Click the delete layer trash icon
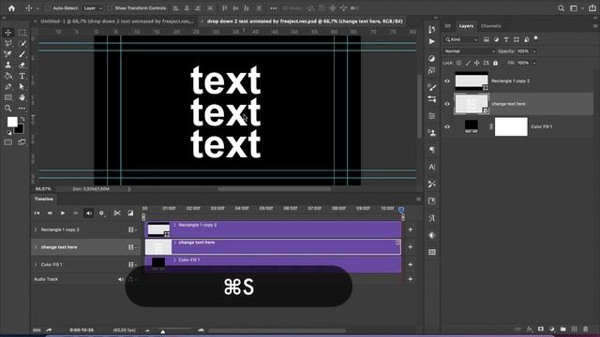 click(585, 329)
